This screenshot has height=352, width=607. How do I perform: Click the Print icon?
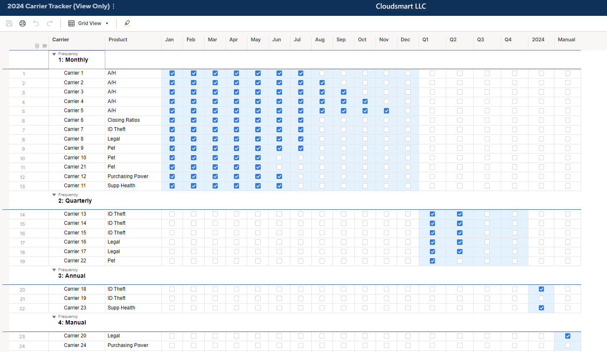click(x=23, y=23)
